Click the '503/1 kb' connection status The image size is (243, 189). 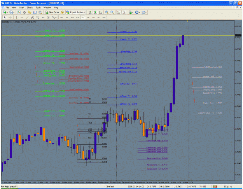pyautogui.click(x=228, y=187)
